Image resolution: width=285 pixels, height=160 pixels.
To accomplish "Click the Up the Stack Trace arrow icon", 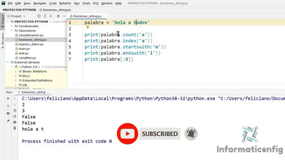I will coord(15,99).
